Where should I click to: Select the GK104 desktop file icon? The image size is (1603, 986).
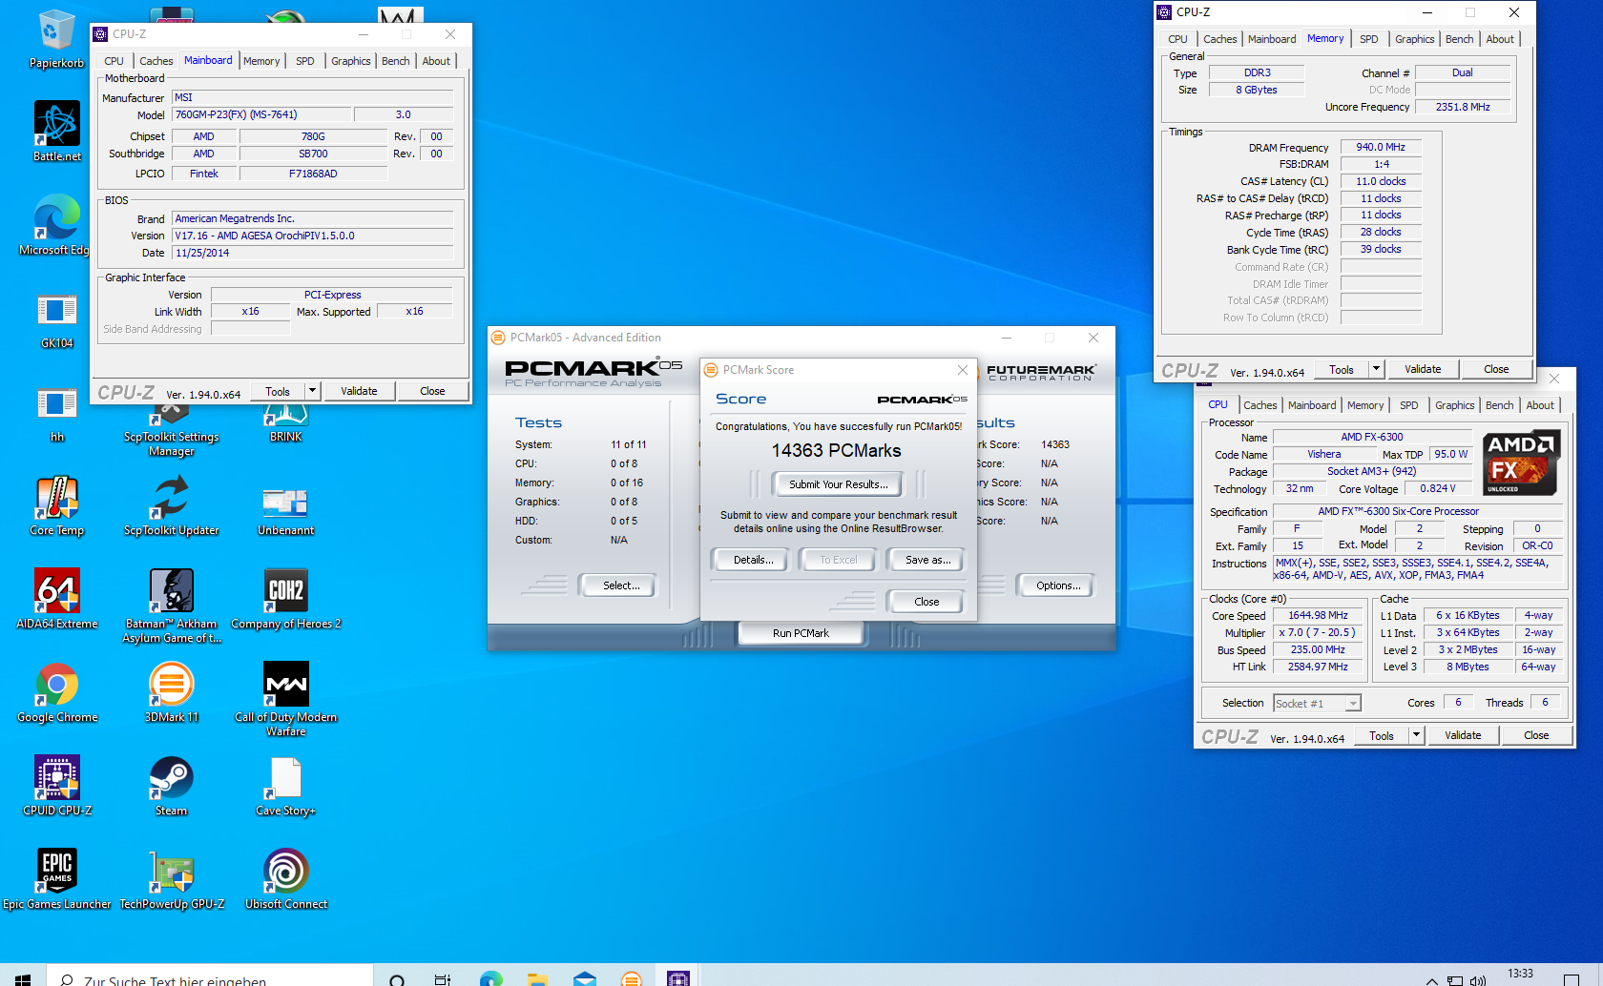pyautogui.click(x=56, y=320)
